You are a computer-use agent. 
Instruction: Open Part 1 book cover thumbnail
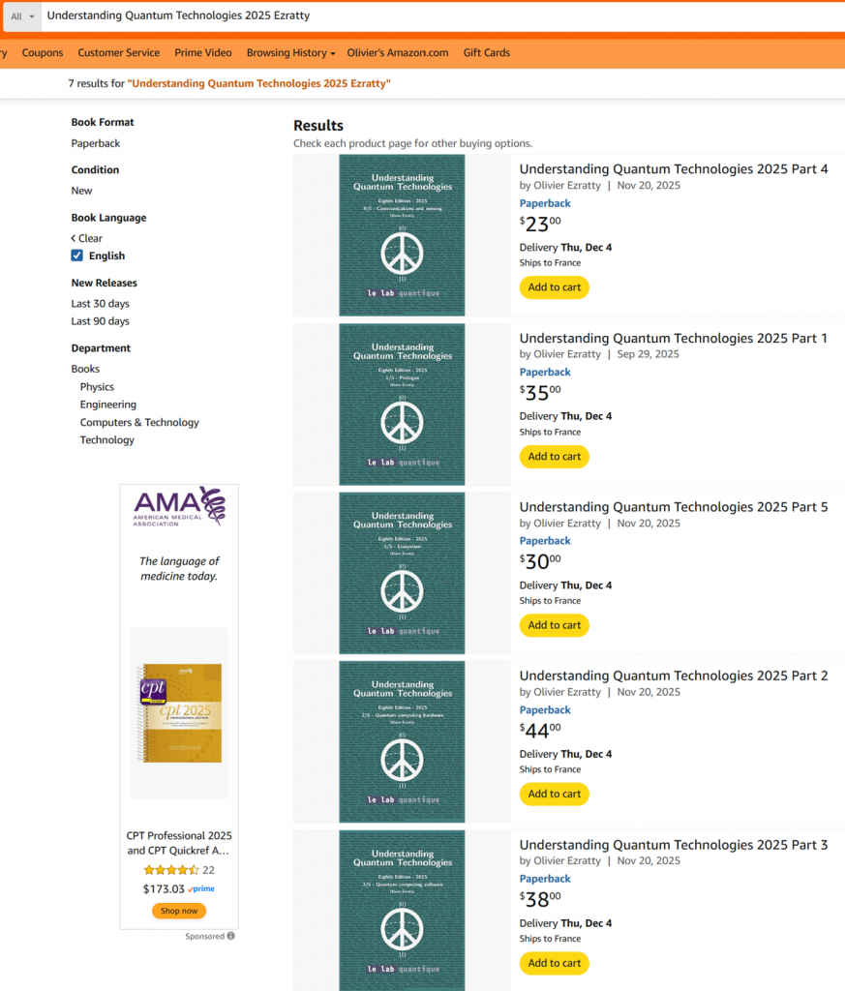click(402, 405)
